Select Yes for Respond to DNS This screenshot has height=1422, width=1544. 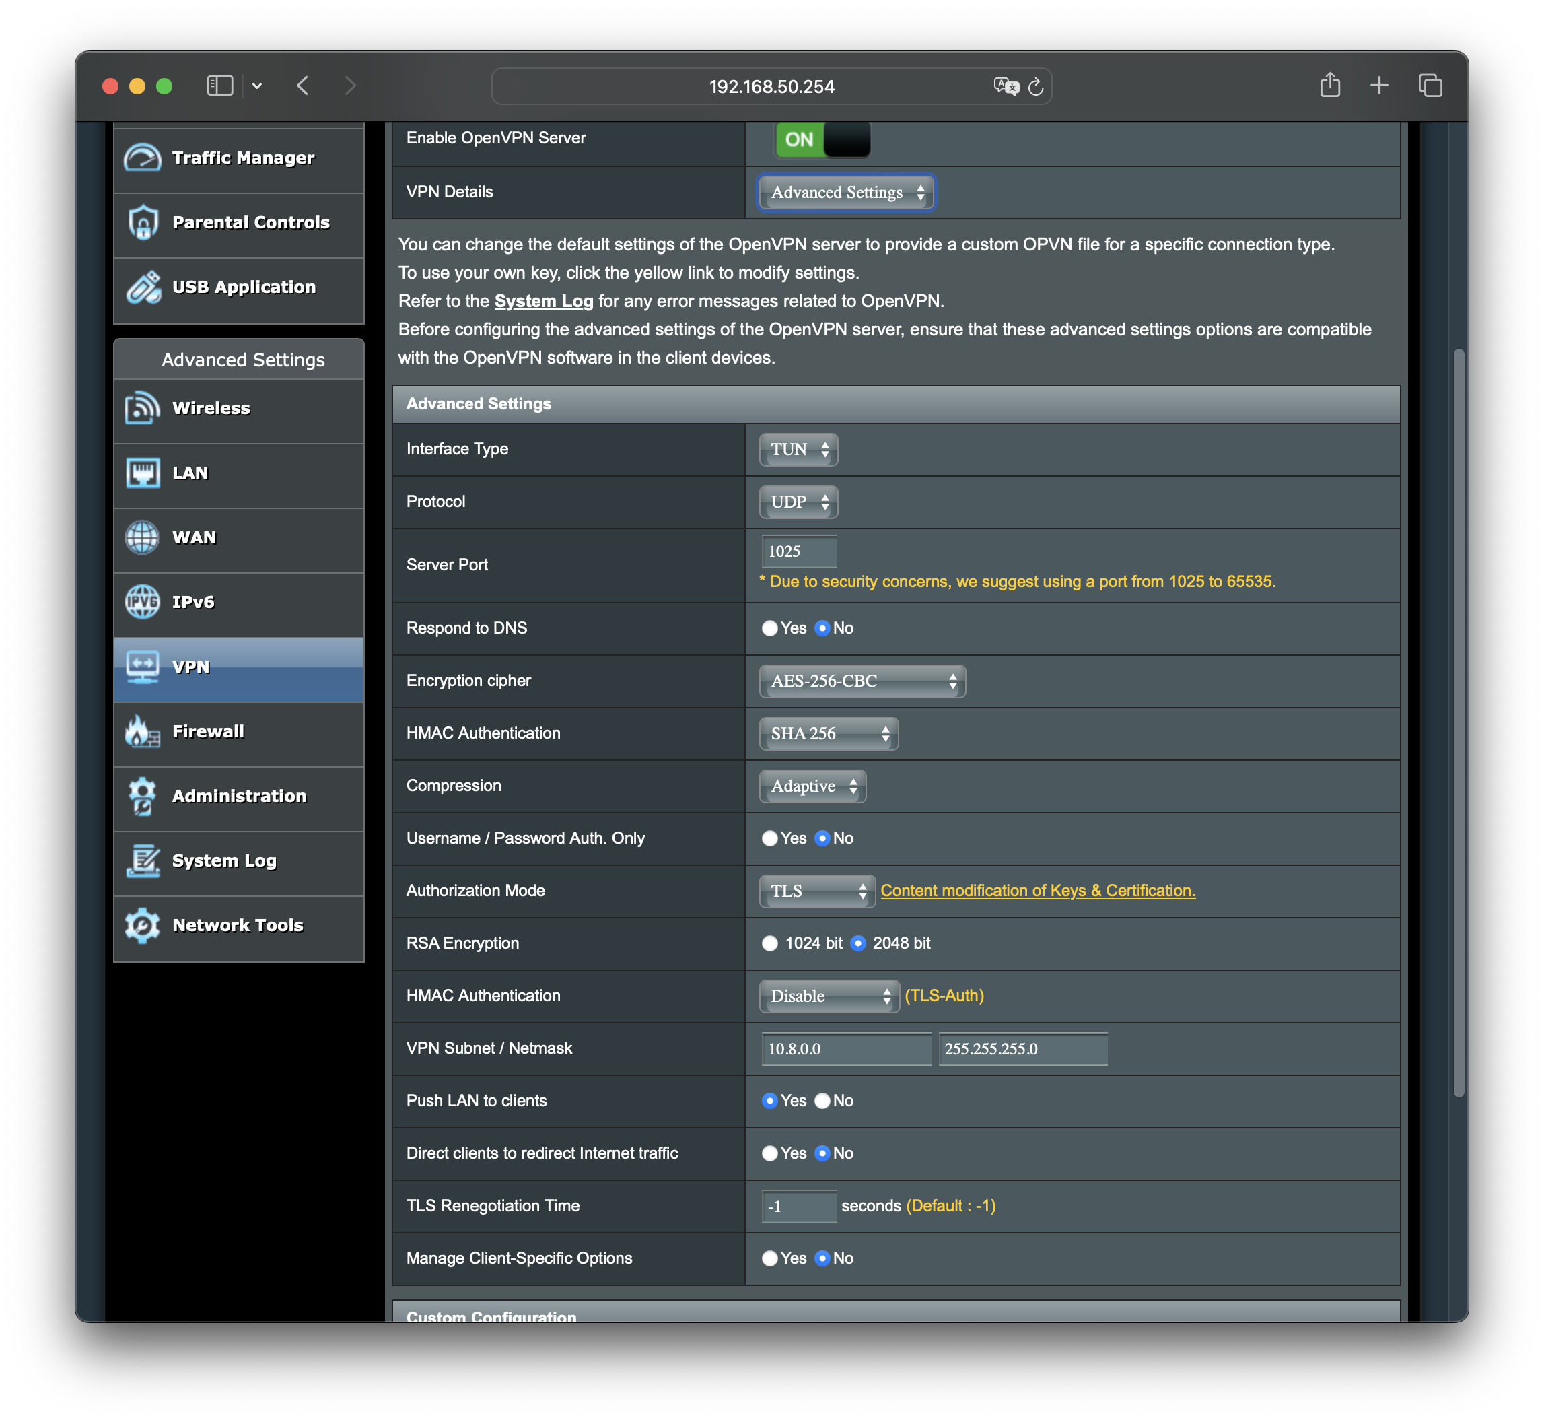pyautogui.click(x=769, y=628)
